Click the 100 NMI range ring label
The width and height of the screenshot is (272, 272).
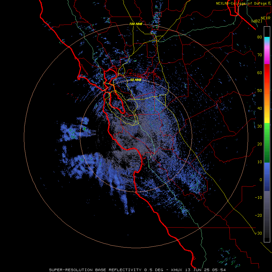pos(136,24)
